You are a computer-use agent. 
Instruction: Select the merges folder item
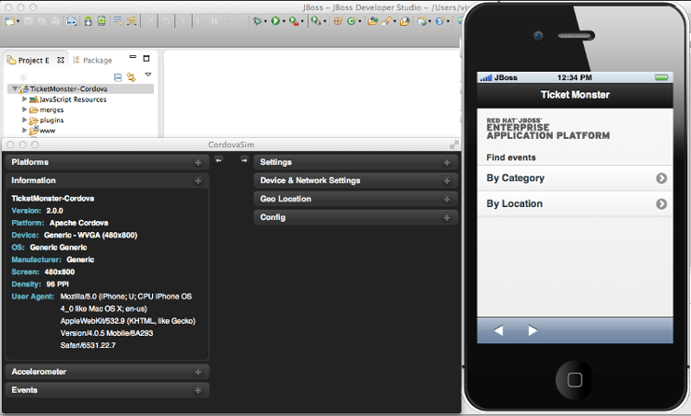(52, 110)
